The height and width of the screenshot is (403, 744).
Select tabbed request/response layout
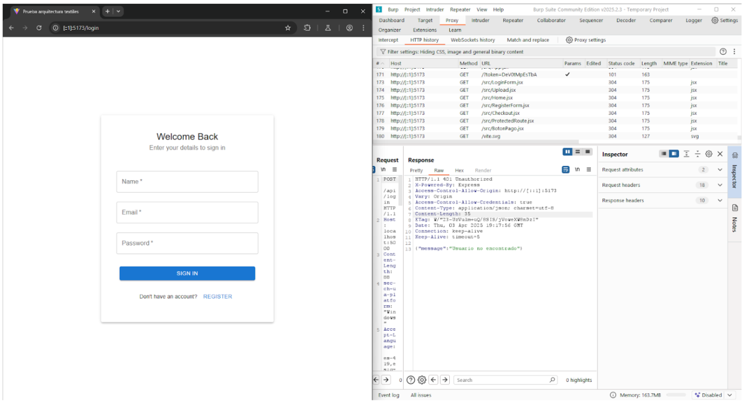coord(588,152)
